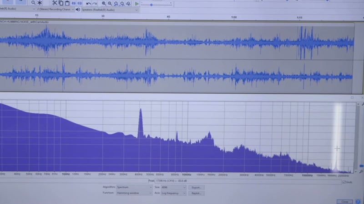Image resolution: width=364 pixels, height=204 pixels.
Task: Undo the last edit
Action: coord(88,4)
